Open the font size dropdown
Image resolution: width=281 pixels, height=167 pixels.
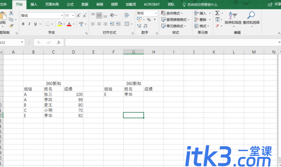(73, 15)
